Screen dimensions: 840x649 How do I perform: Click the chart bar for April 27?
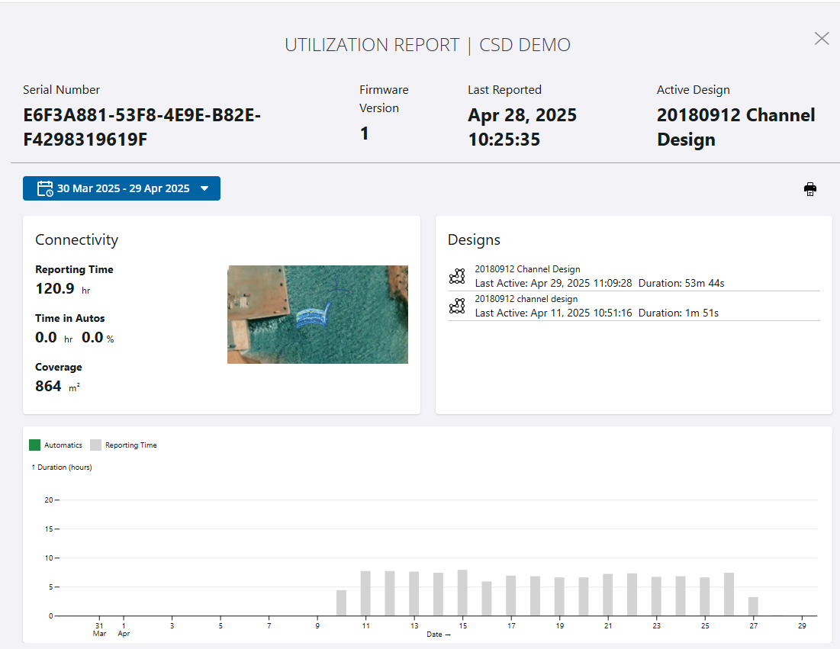coord(753,606)
